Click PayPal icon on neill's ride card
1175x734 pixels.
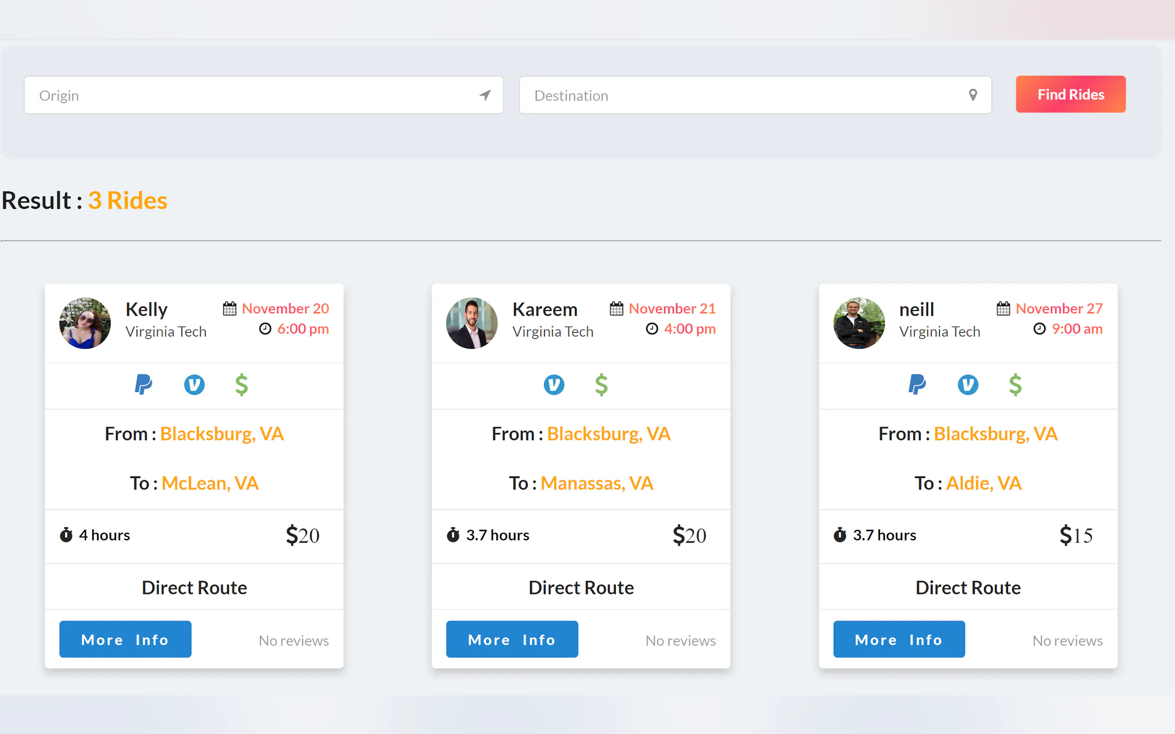[917, 385]
